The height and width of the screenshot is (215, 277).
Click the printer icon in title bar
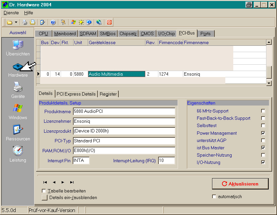coord(249,5)
